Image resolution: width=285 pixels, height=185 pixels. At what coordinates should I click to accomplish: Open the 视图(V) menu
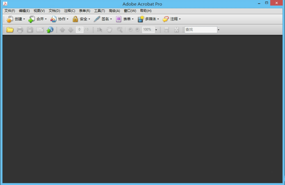39,11
